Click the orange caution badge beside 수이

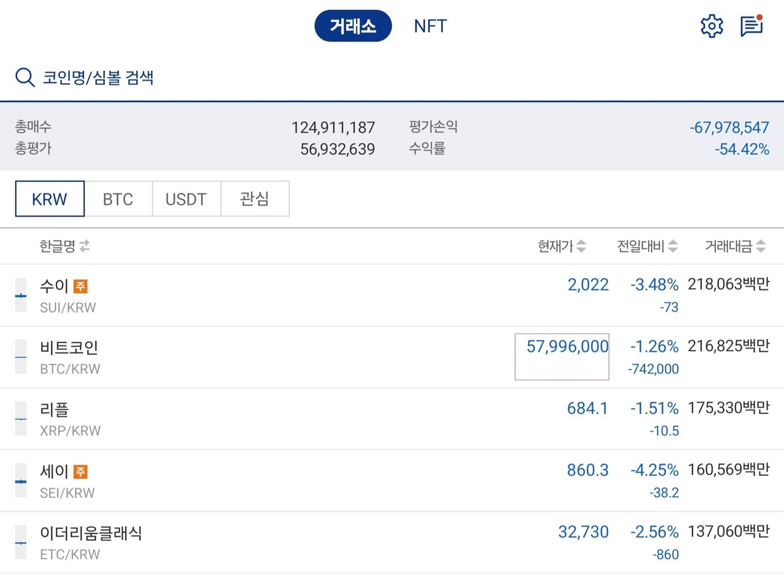click(80, 286)
